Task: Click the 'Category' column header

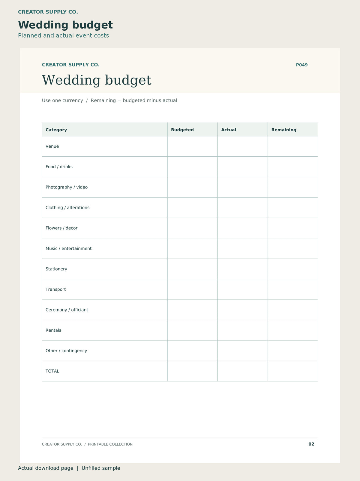Action: point(56,130)
